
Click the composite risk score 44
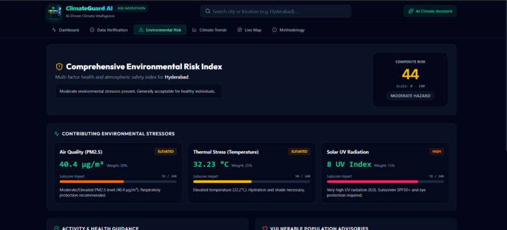(410, 75)
